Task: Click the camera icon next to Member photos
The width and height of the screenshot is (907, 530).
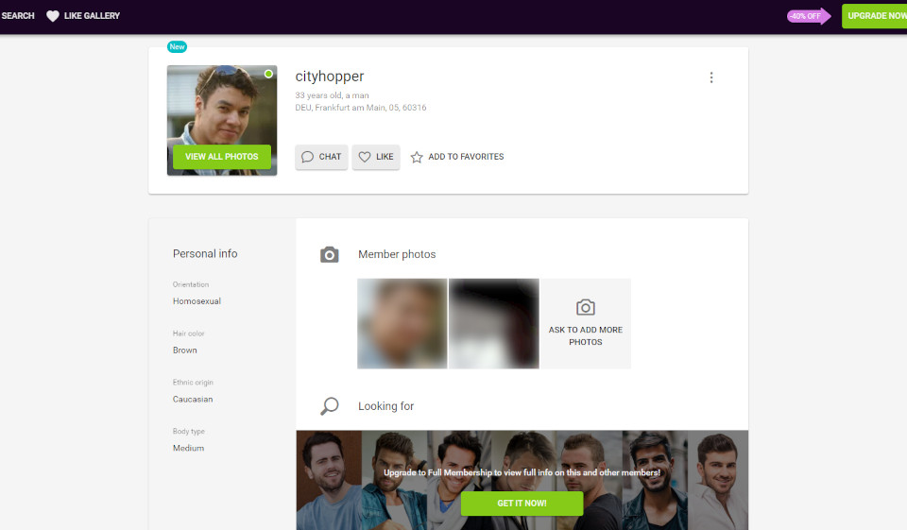Action: coord(329,254)
